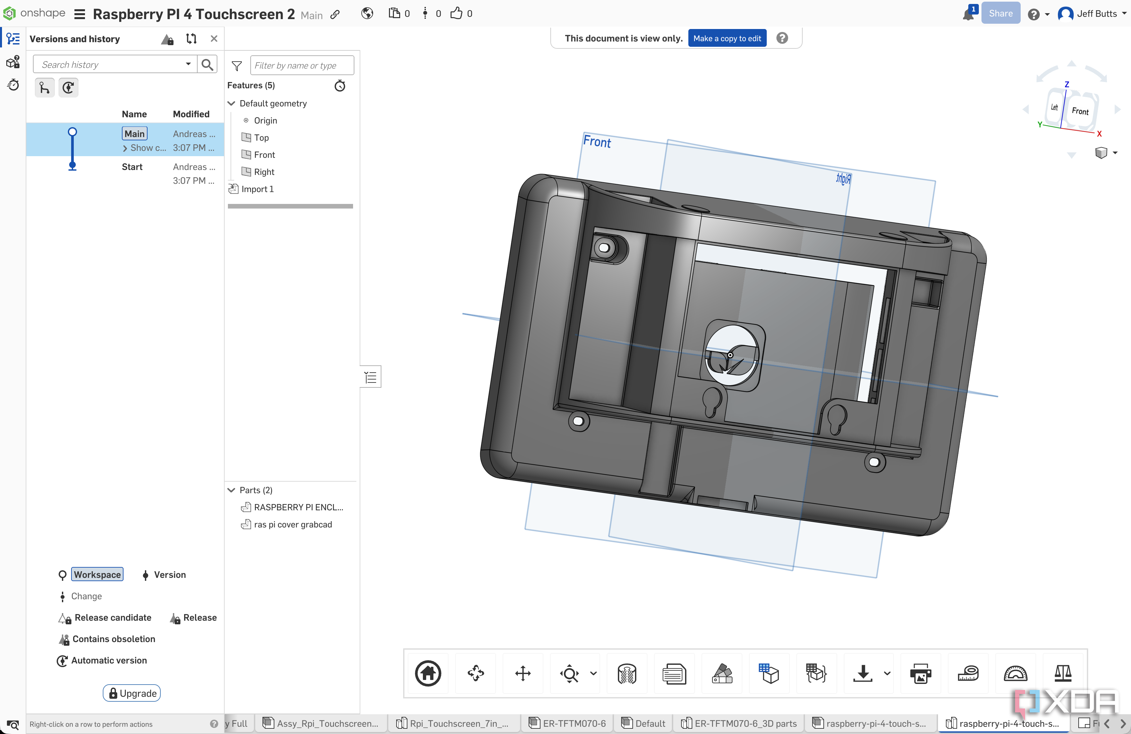This screenshot has height=734, width=1131.
Task: Click the download export icon
Action: [863, 673]
